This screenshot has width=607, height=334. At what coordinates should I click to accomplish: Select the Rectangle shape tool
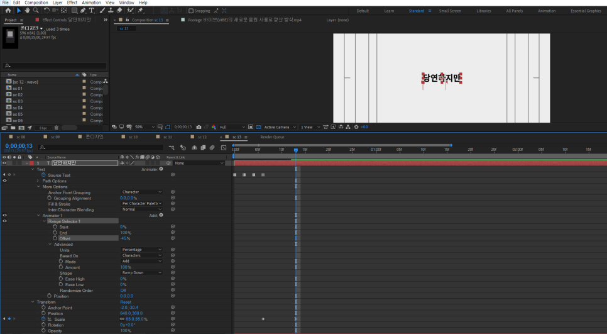click(x=74, y=11)
